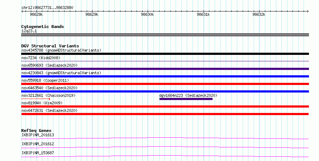Image resolution: width=319 pixels, height=161 pixels.
Task: Click the nsv4345788 gnomAD black variant bar
Action: click(x=165, y=54)
